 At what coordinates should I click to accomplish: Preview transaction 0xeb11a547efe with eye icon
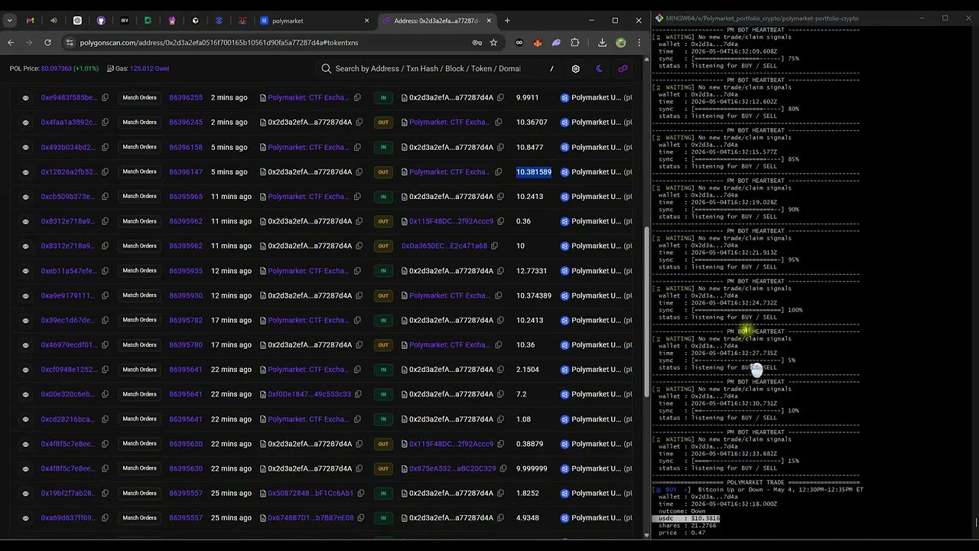tap(25, 271)
